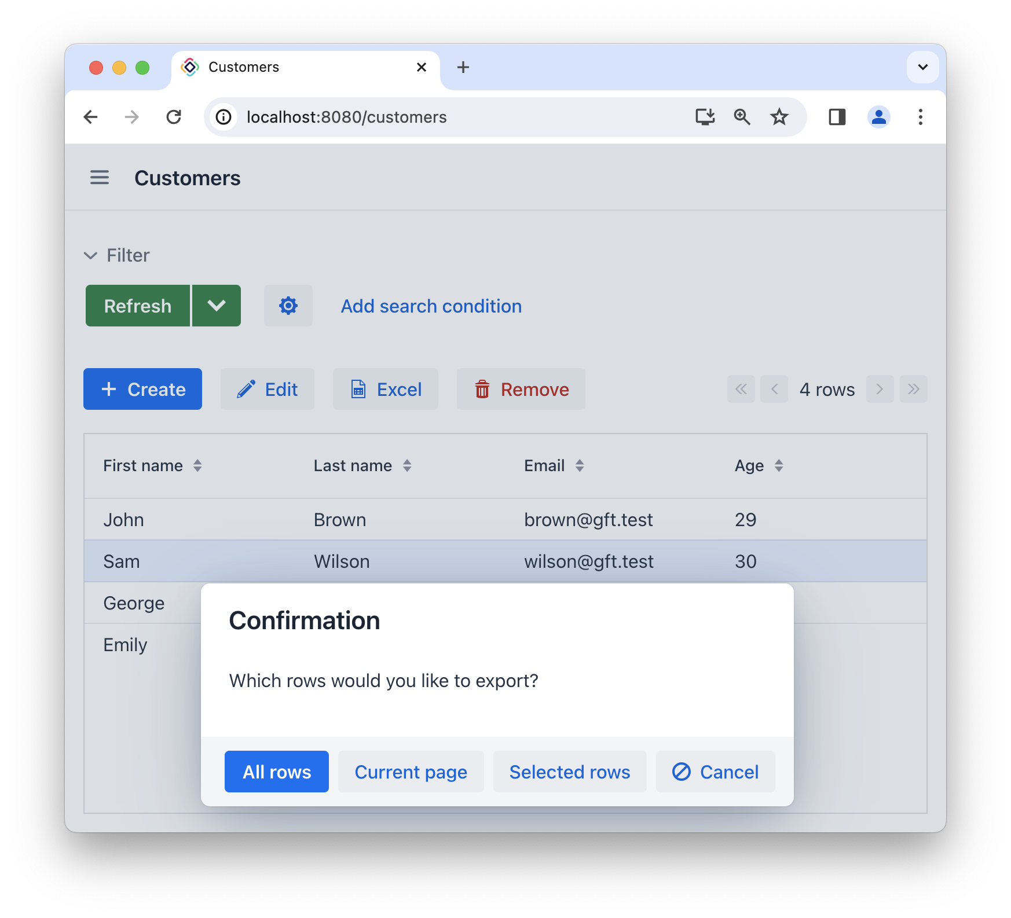Sort table by First name column
Screen dimensions: 1011x918
pyautogui.click(x=197, y=466)
